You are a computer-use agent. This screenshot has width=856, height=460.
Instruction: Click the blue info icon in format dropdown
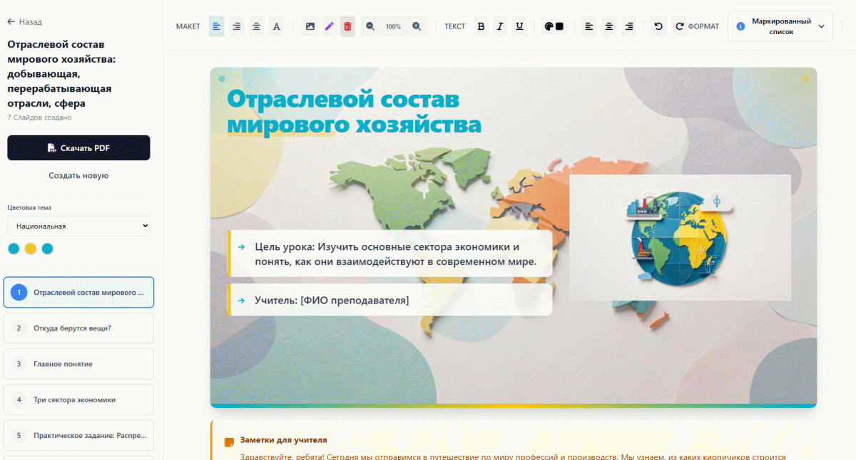(x=740, y=26)
